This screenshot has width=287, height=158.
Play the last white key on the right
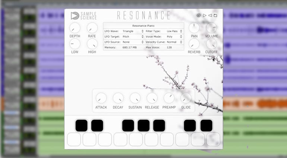214,139
